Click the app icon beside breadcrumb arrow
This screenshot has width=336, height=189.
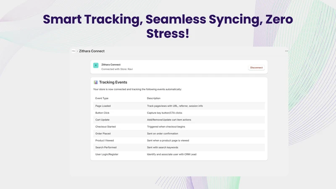(x=73, y=51)
